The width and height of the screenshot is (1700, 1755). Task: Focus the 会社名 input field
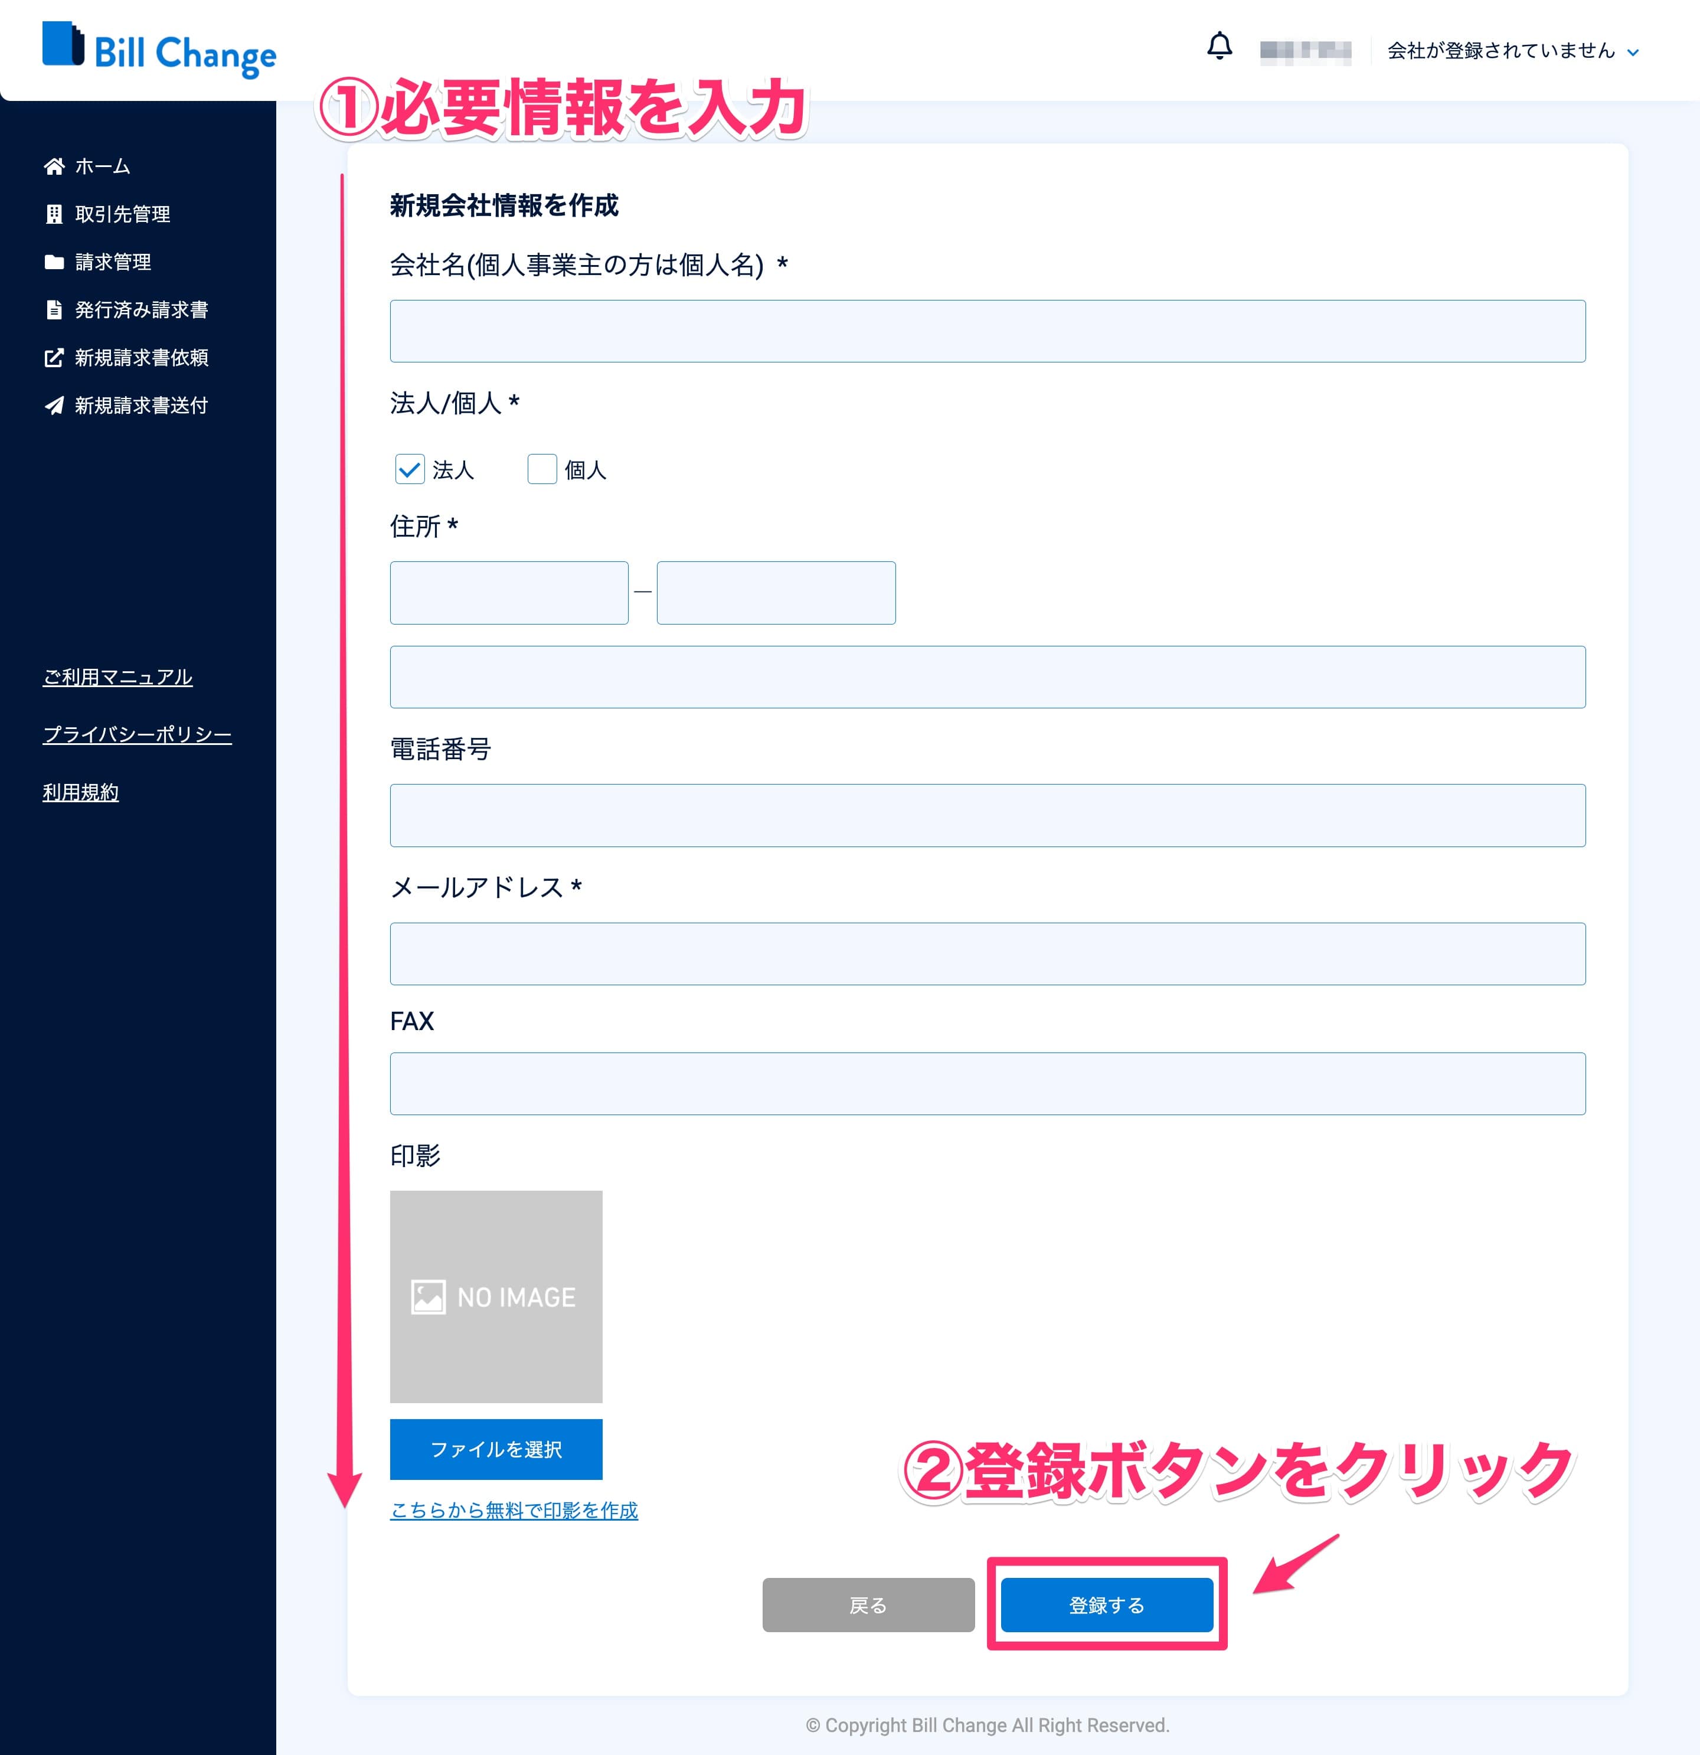point(988,331)
